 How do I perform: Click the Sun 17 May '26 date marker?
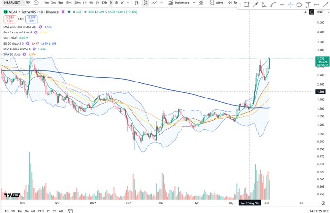click(249, 203)
